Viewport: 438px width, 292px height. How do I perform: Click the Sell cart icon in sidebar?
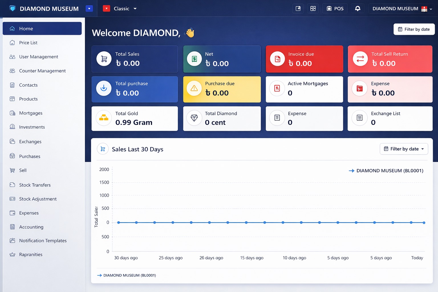[x=12, y=170]
